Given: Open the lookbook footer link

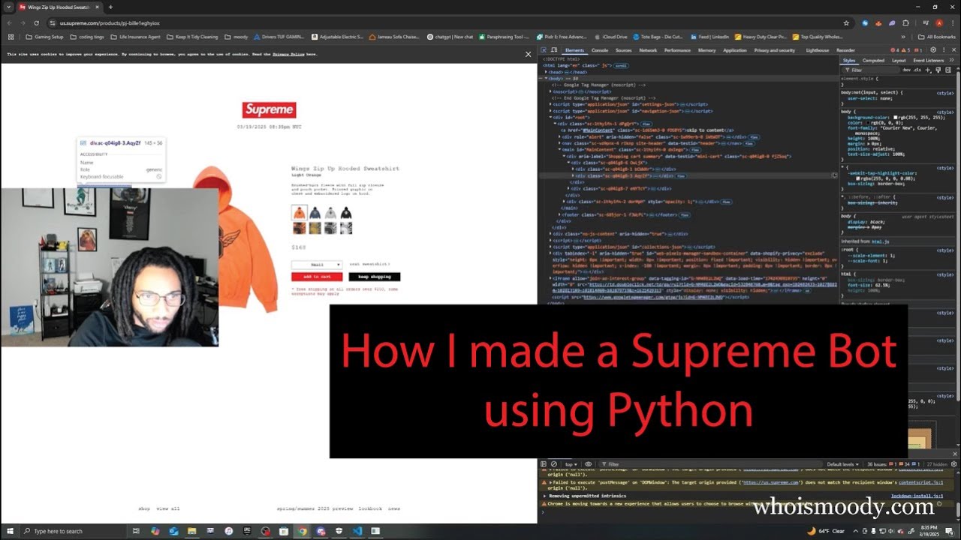Looking at the screenshot, I should pyautogui.click(x=370, y=508).
